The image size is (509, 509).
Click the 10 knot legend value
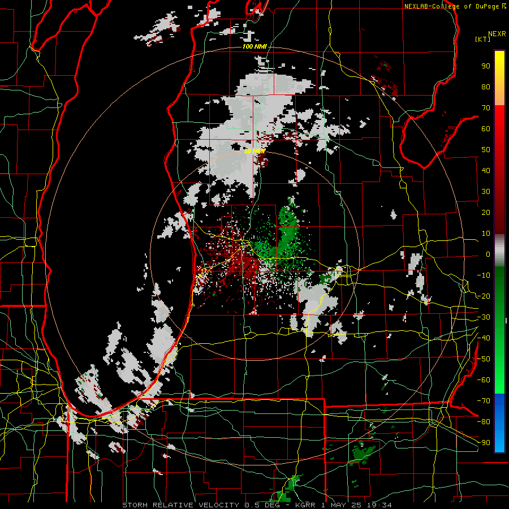pos(486,234)
